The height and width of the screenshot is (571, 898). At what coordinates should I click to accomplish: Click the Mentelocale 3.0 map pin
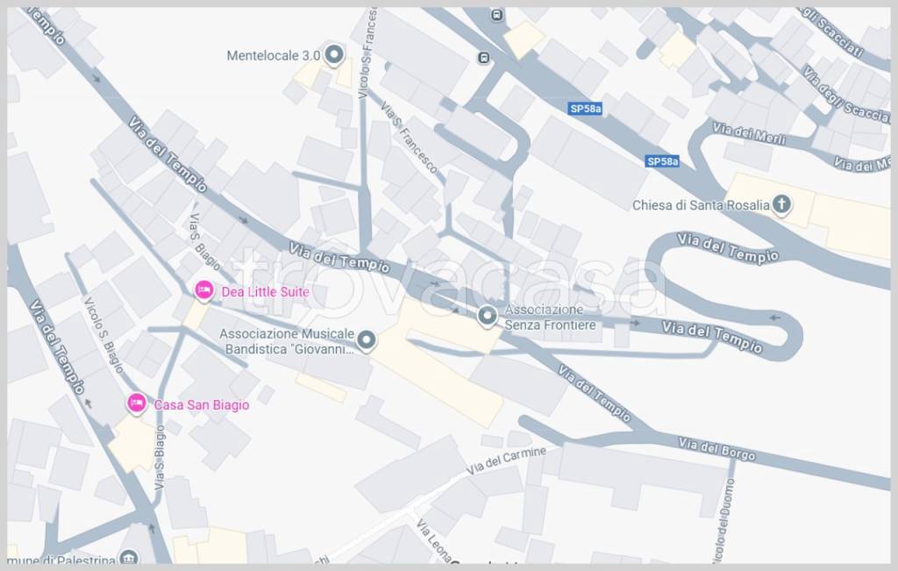tap(334, 55)
